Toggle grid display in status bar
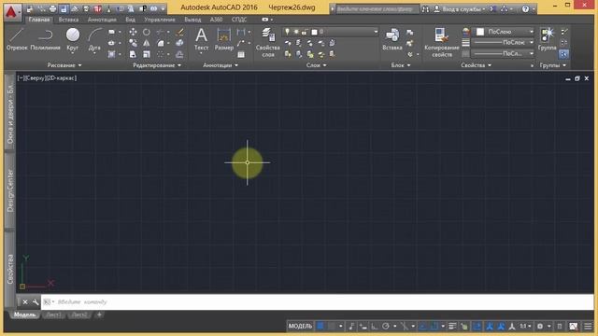The width and height of the screenshot is (598, 336). (320, 326)
